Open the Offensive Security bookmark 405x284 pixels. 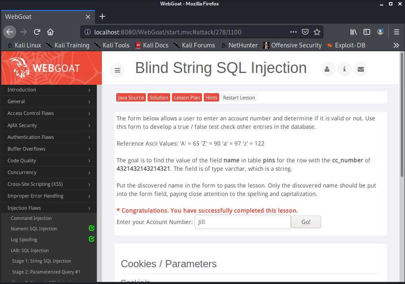292,45
